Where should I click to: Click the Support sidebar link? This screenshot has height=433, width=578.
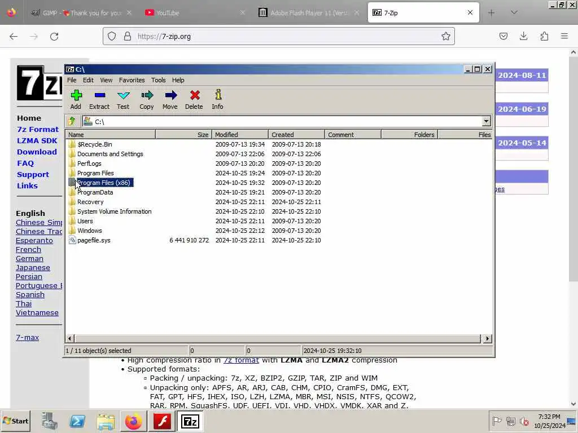[x=33, y=175]
